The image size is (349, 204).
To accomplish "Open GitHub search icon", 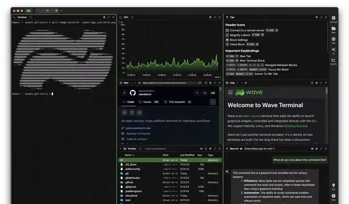I will click(x=197, y=93).
